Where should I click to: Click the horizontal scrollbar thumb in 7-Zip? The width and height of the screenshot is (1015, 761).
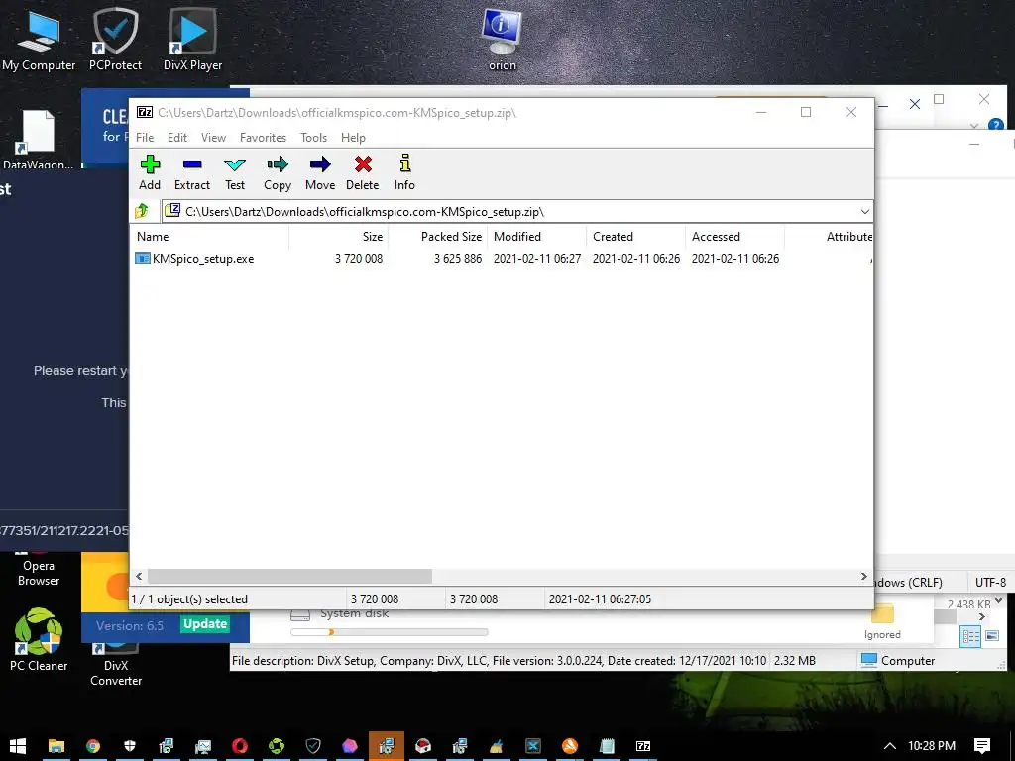click(x=289, y=576)
